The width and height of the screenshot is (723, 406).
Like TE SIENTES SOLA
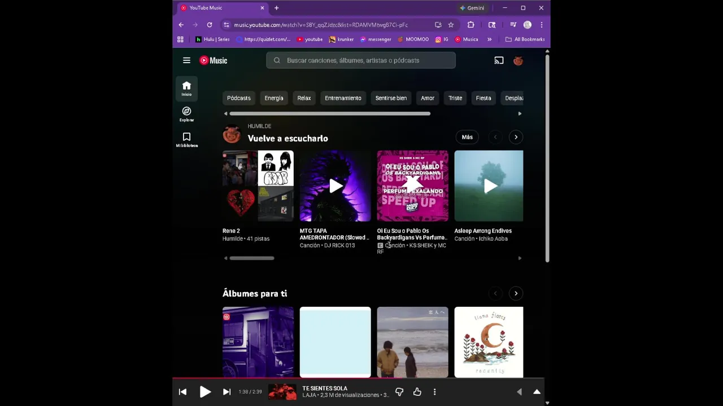(417, 392)
